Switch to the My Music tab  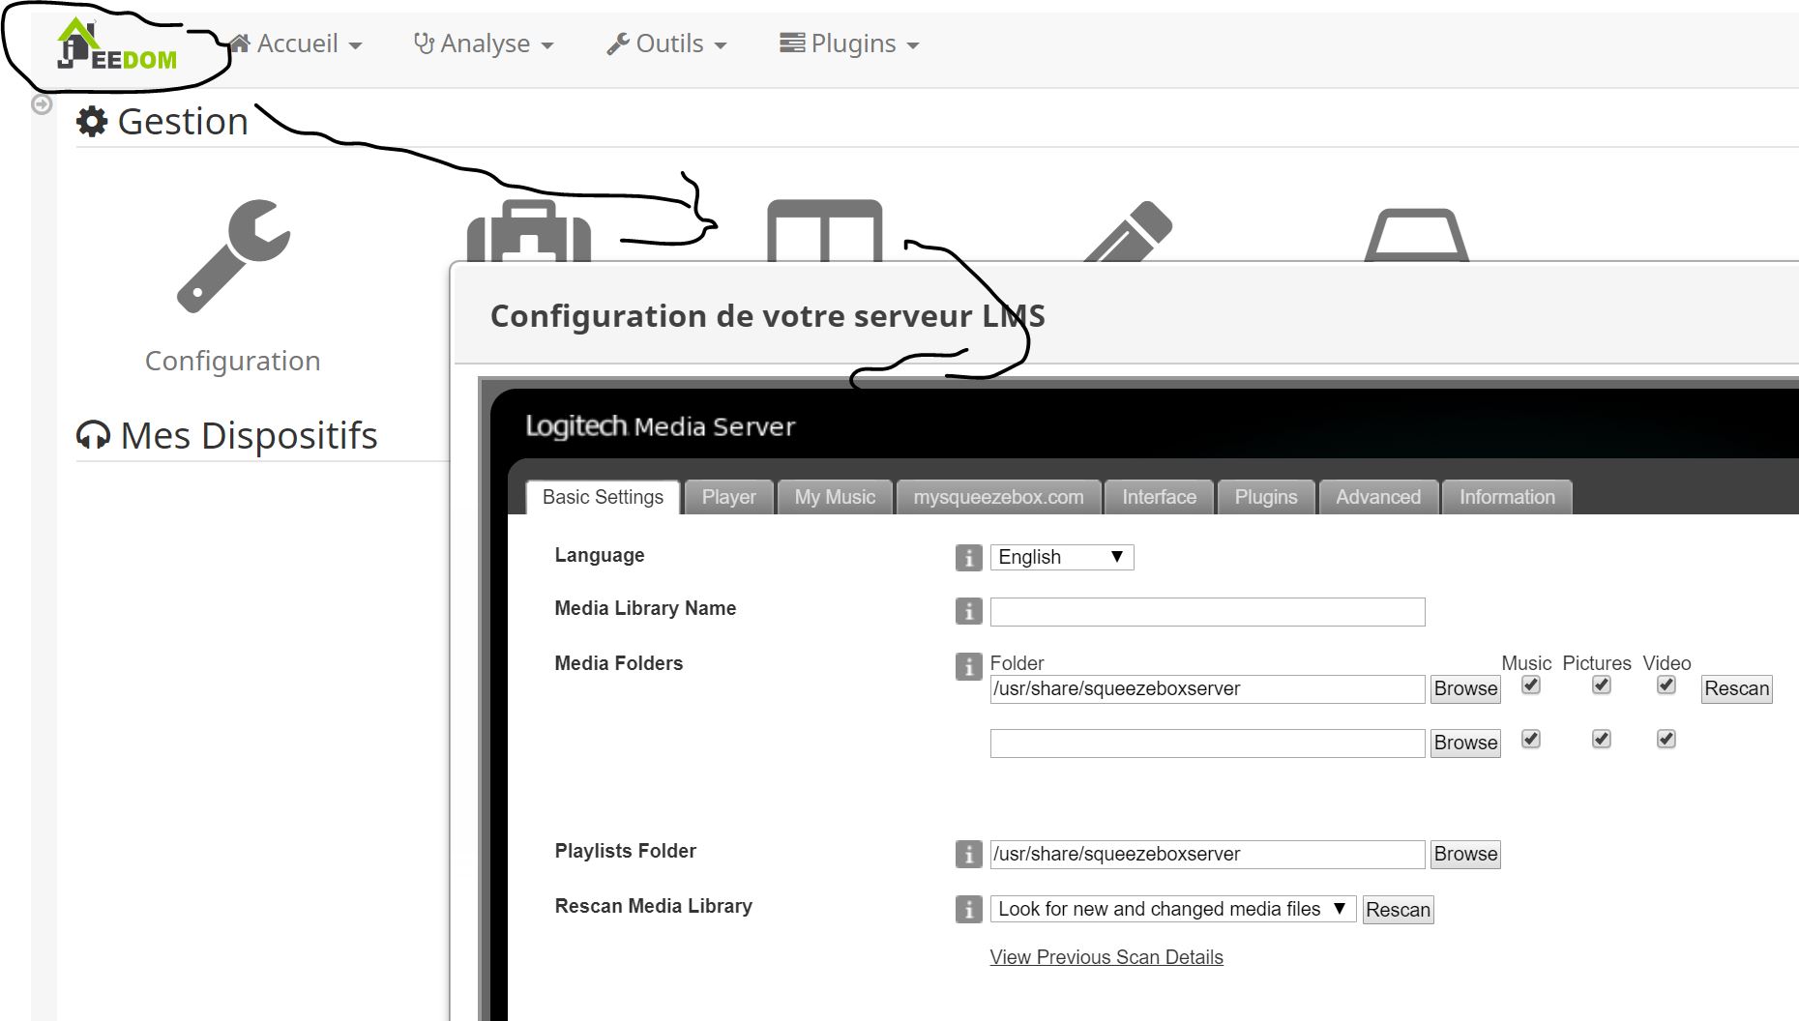tap(835, 497)
